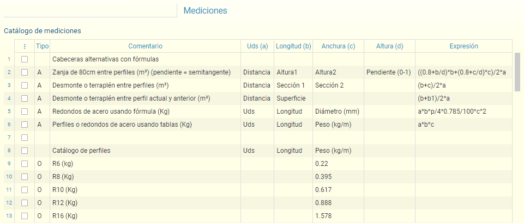Select the checkbox in row 9
The image size is (524, 223).
[x=25, y=164]
